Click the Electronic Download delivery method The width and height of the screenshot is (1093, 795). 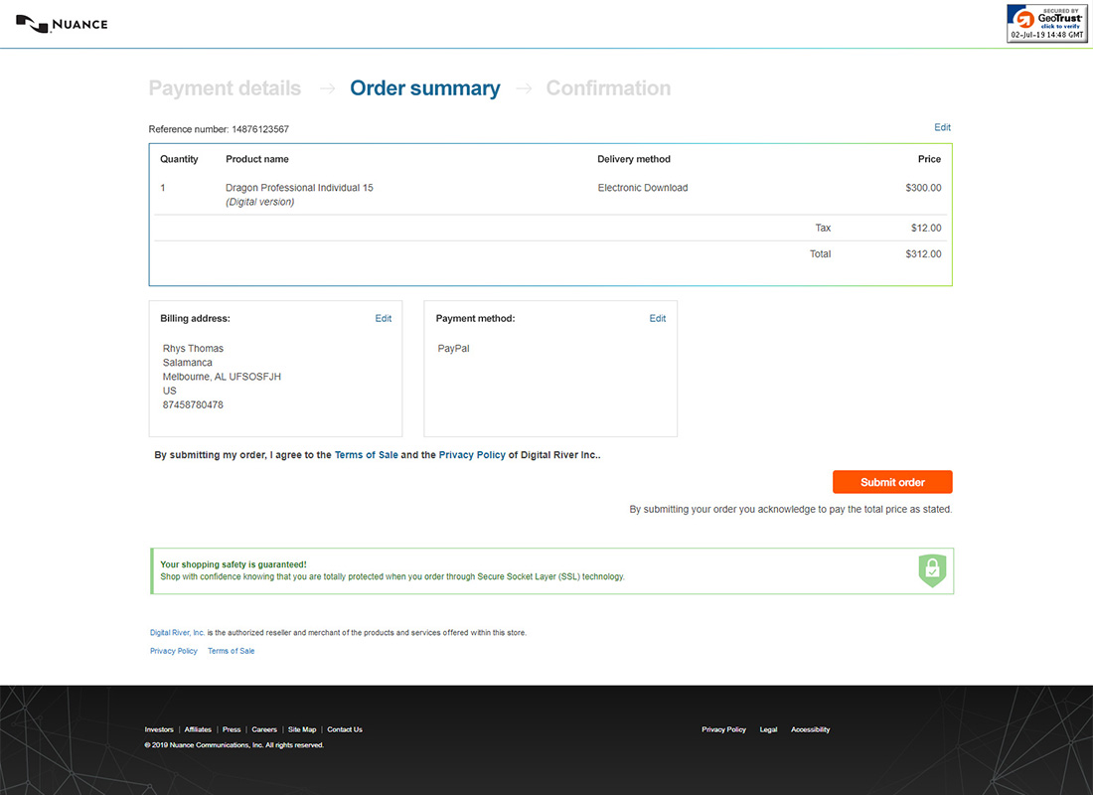pyautogui.click(x=643, y=188)
